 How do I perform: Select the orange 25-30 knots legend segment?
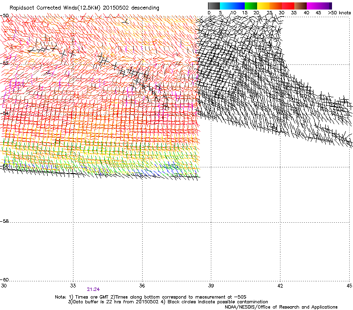(x=276, y=6)
